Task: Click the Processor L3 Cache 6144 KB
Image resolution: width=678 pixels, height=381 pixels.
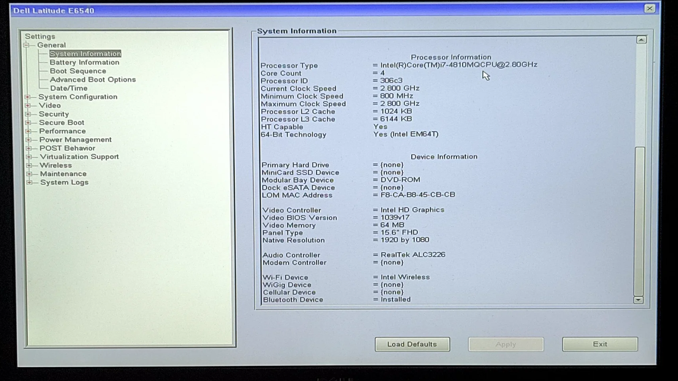Action: [x=396, y=119]
